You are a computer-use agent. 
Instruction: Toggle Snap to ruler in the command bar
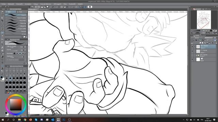pyautogui.click(x=80, y=7)
